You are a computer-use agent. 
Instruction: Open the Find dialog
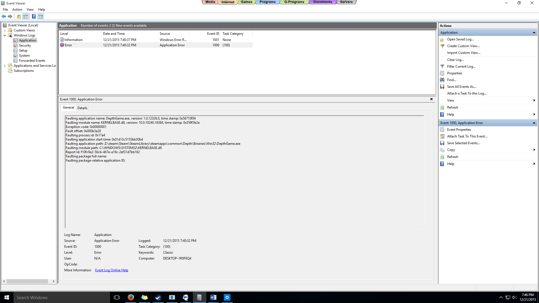(x=451, y=80)
